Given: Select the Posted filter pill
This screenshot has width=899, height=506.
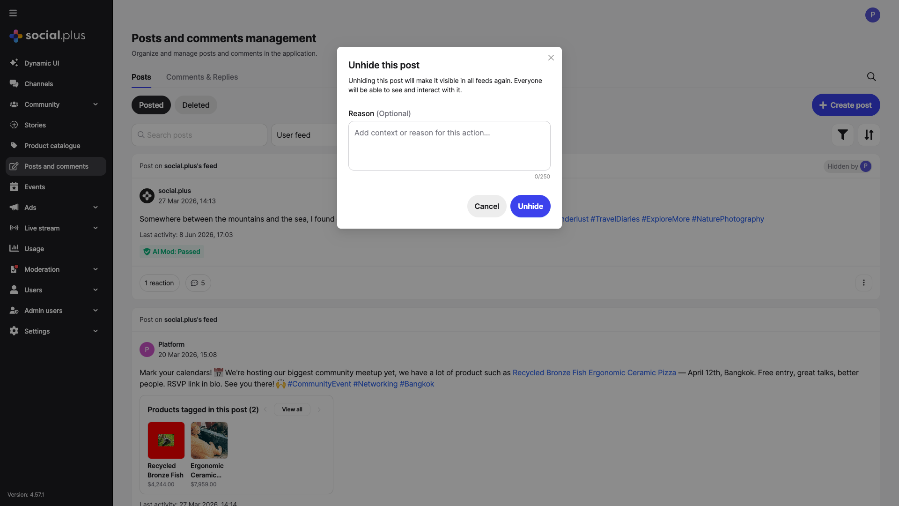Looking at the screenshot, I should (x=151, y=105).
